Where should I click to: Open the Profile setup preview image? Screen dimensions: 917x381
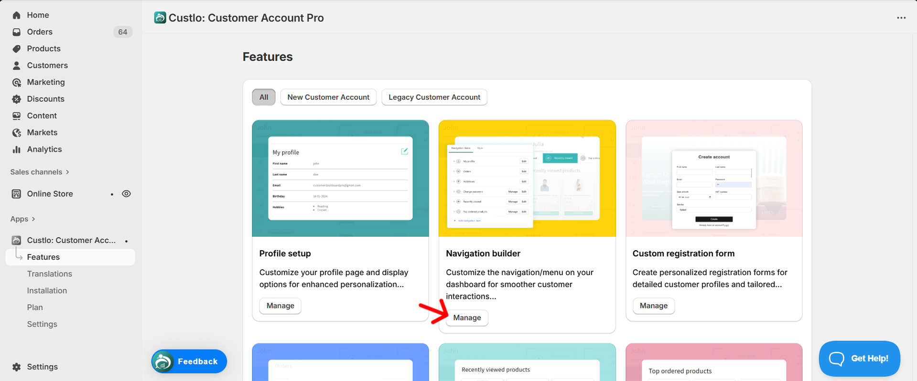tap(340, 179)
